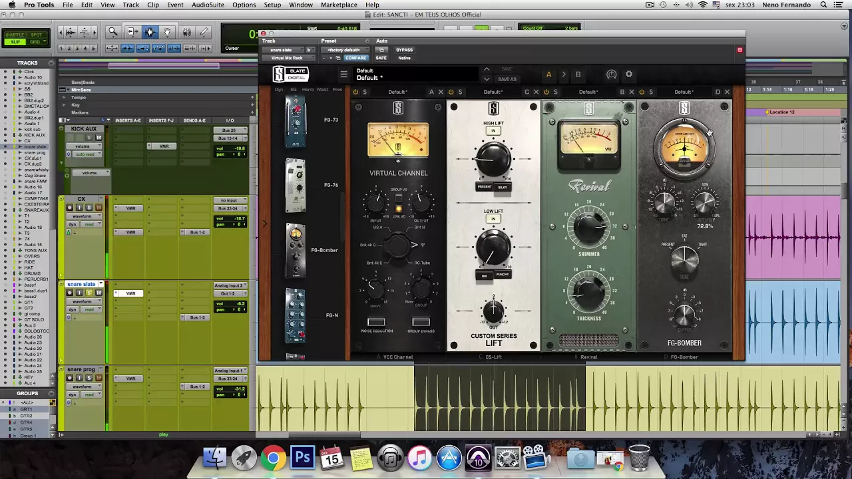This screenshot has height=479, width=852.
Task: Select the Zoomer tool
Action: tap(113, 32)
